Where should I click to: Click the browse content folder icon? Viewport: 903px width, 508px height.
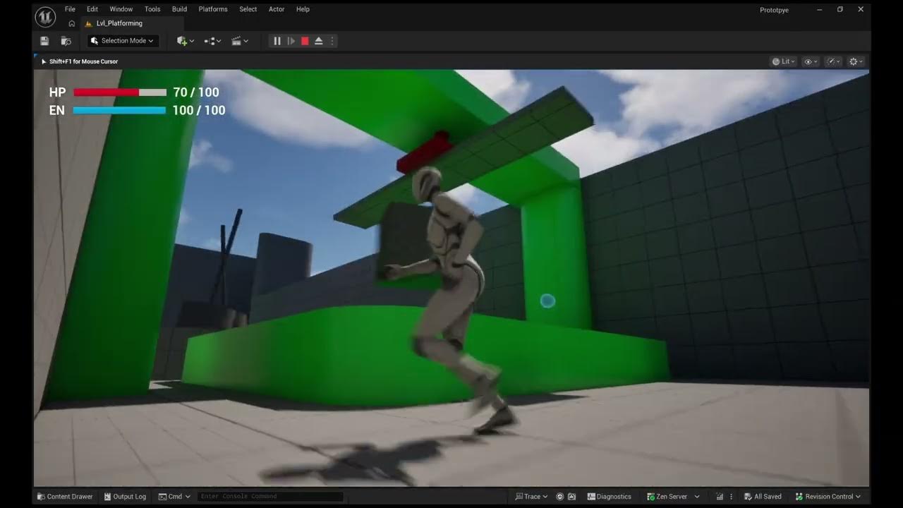point(66,41)
